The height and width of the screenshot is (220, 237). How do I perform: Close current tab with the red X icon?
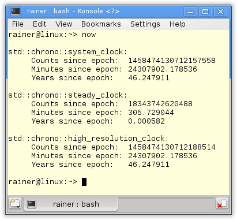222,203
